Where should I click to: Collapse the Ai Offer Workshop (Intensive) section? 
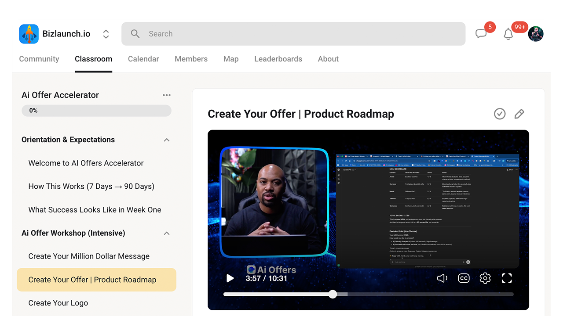167,233
